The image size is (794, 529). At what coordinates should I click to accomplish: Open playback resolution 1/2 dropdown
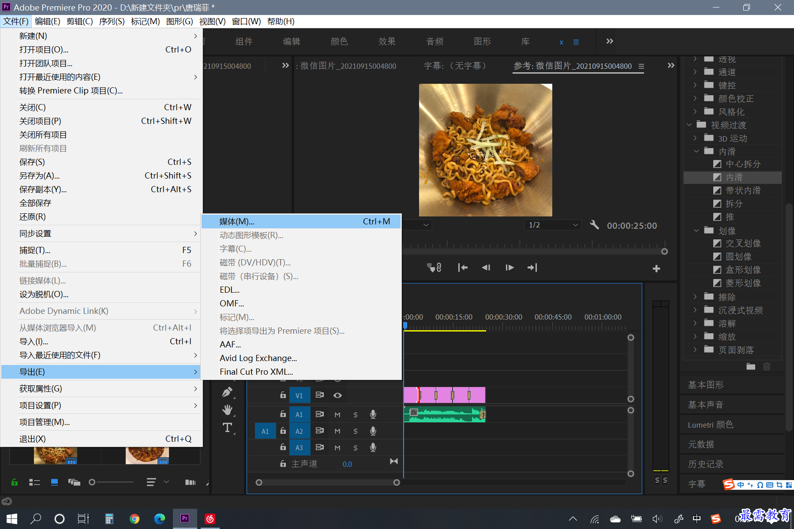tap(553, 225)
